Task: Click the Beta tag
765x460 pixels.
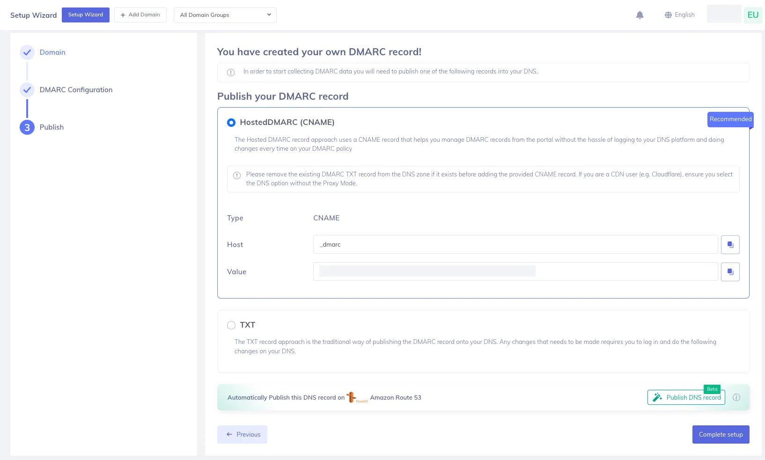Action: point(712,389)
